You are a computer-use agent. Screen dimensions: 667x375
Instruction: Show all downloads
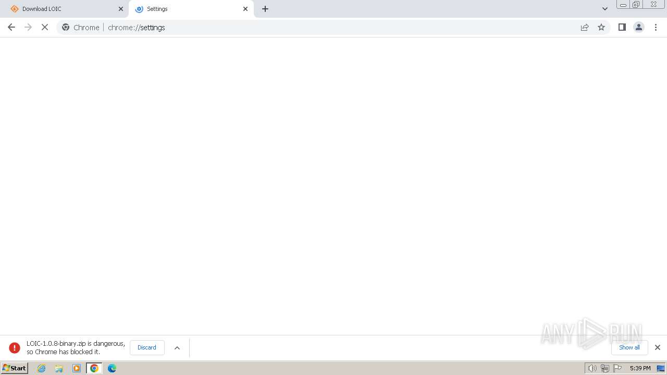[x=629, y=348]
